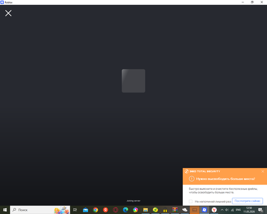The width and height of the screenshot is (267, 214).
Task: Switch the ENG input language
Action: (x=238, y=210)
